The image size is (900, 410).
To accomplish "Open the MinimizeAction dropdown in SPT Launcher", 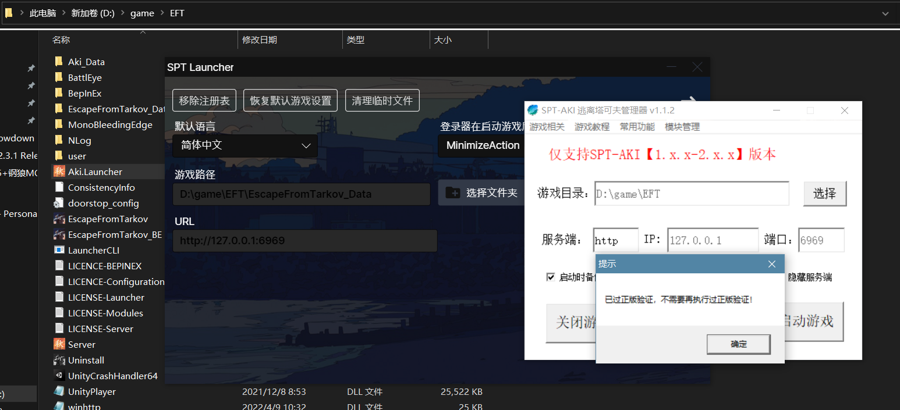I will click(482, 145).
